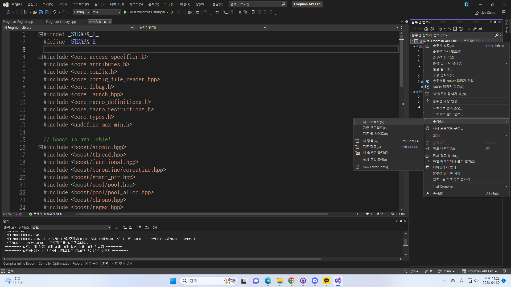Click Pending Changes Filter clock icon
Image resolution: width=511 pixels, height=287 pixels.
pos(440,29)
